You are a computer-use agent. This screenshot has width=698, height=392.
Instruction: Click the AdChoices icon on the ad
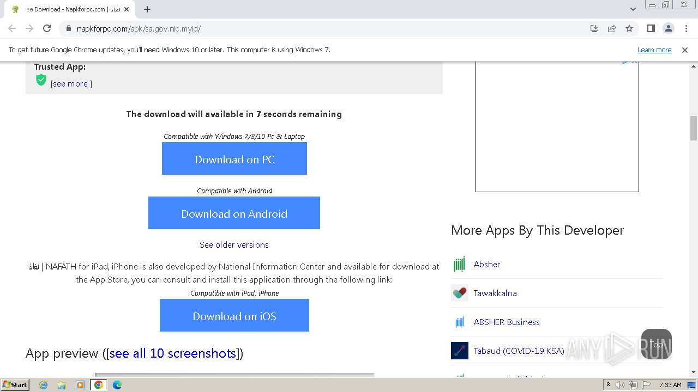(x=626, y=62)
